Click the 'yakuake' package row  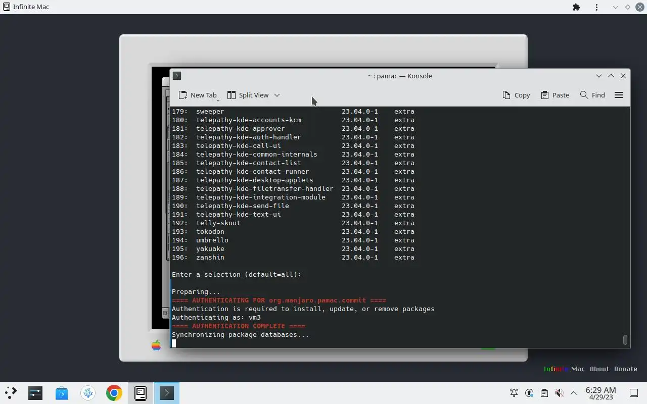coord(293,249)
